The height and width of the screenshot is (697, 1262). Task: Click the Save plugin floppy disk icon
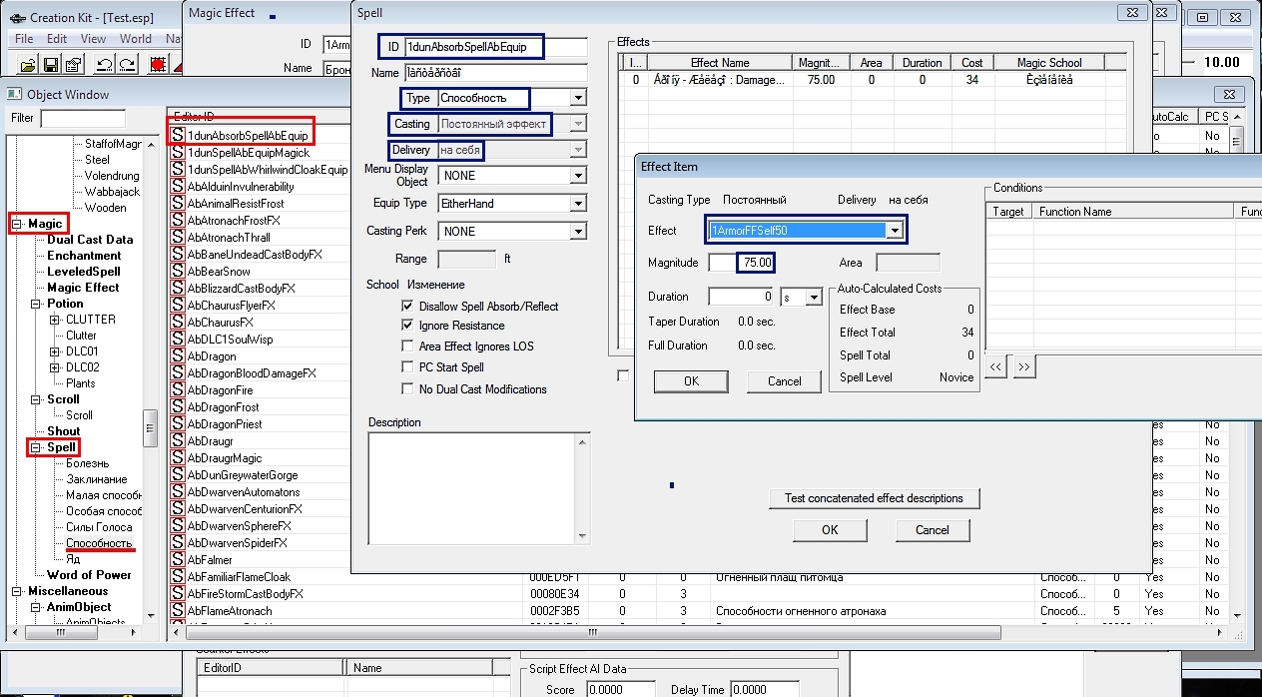50,65
